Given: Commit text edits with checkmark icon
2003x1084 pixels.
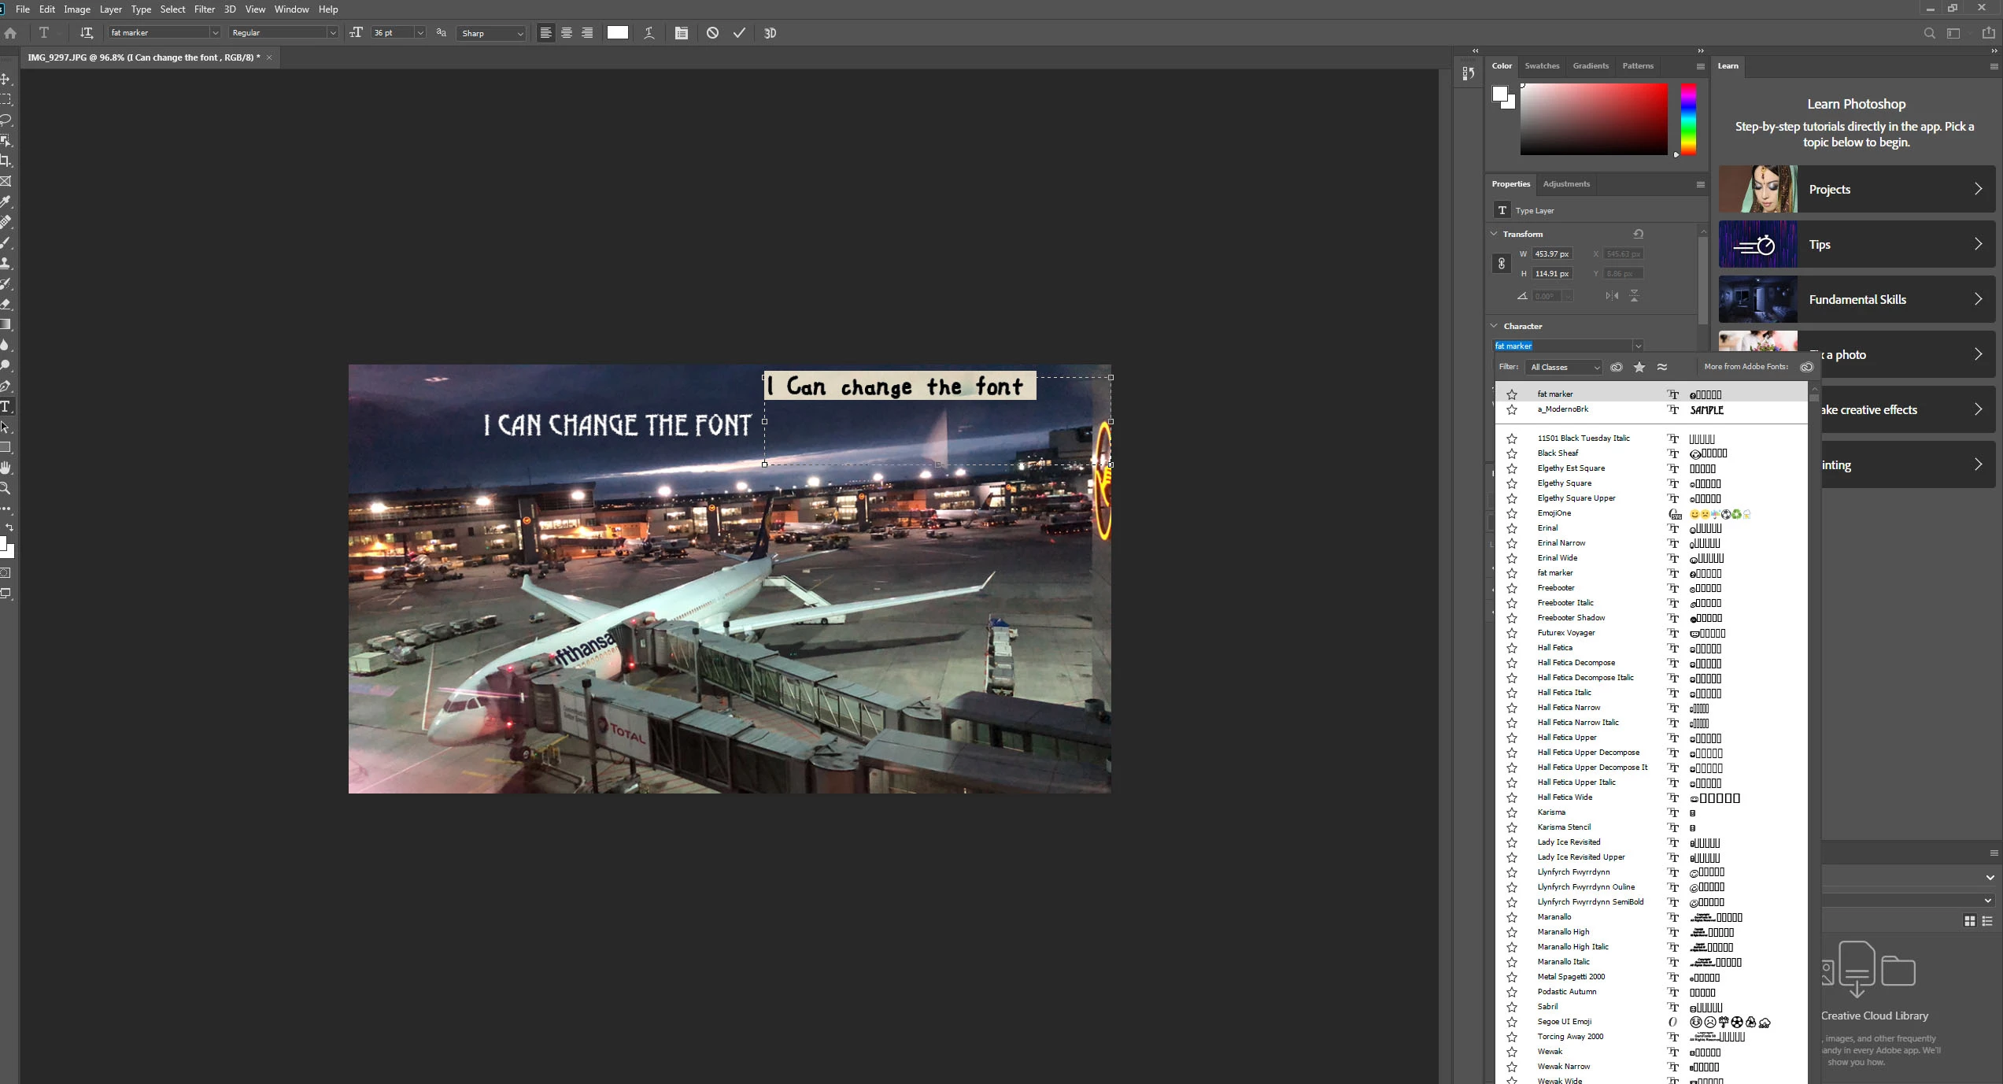Looking at the screenshot, I should click(x=739, y=33).
